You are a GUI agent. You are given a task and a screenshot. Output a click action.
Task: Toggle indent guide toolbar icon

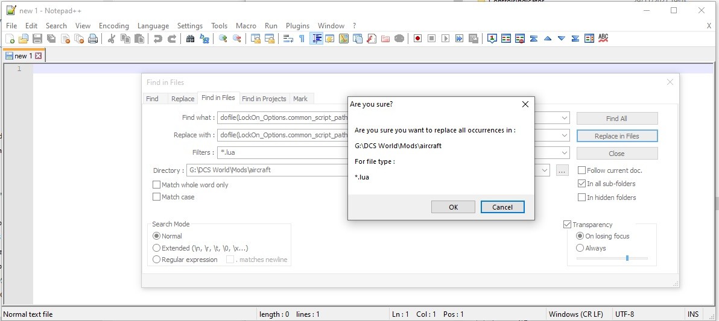pos(316,39)
